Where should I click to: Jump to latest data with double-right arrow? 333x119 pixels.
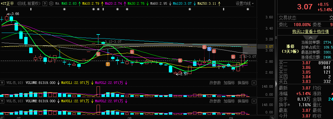coord(272,117)
